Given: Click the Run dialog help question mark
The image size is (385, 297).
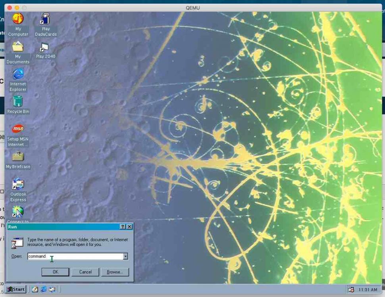Looking at the screenshot, I should pos(123,227).
